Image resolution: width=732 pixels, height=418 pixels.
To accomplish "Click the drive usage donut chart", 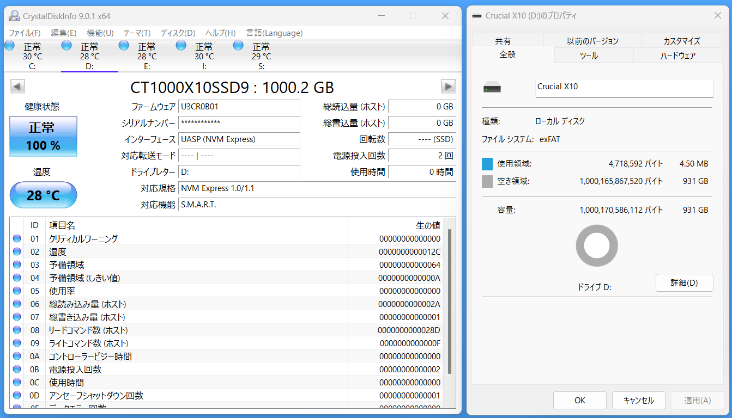I will pos(597,246).
